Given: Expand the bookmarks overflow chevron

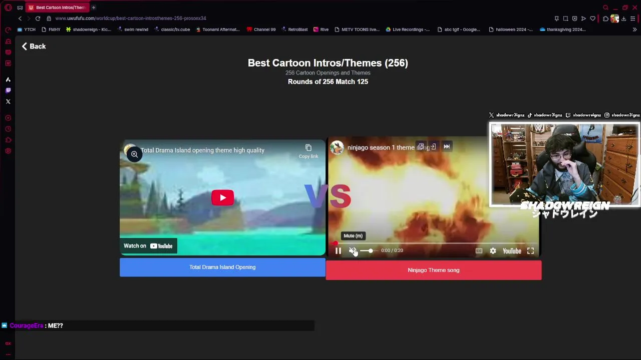Looking at the screenshot, I should click(634, 29).
